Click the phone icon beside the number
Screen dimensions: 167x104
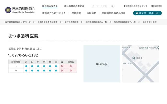point(10,55)
